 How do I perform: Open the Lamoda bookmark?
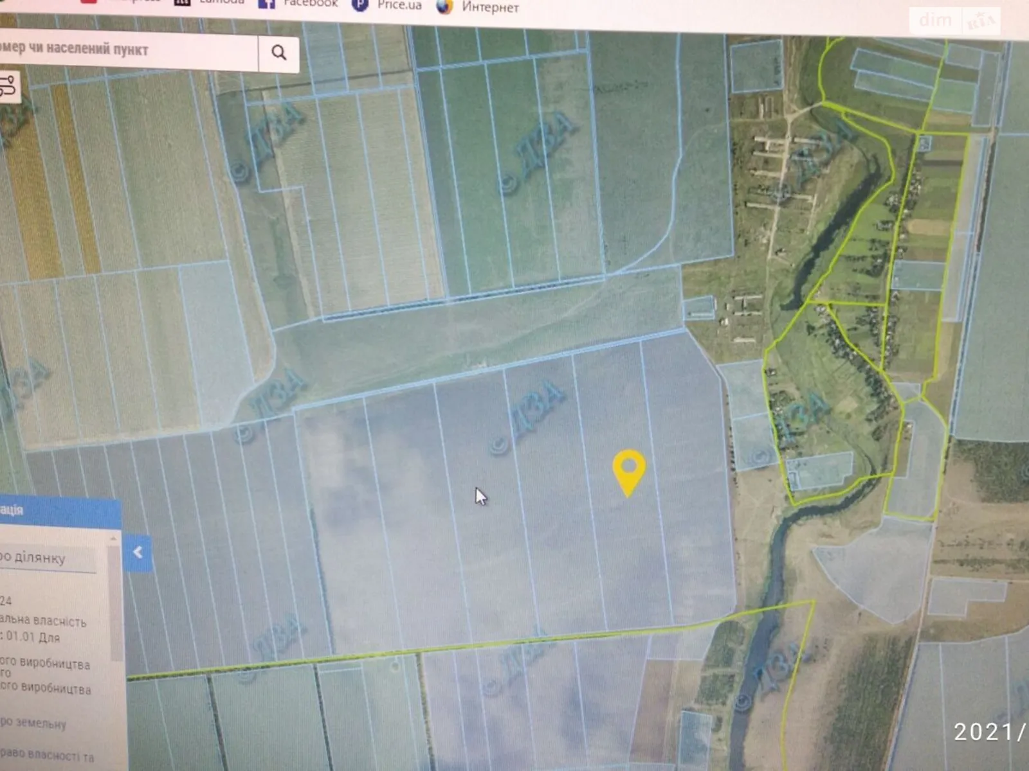210,2
